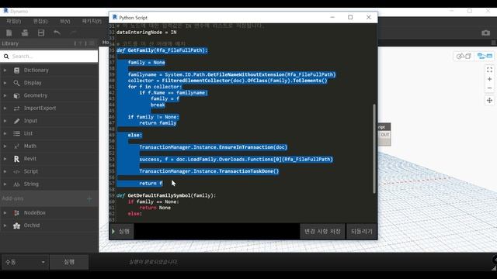Click the Geometry cube icon
This screenshot has width=497, height=279.
point(16,95)
